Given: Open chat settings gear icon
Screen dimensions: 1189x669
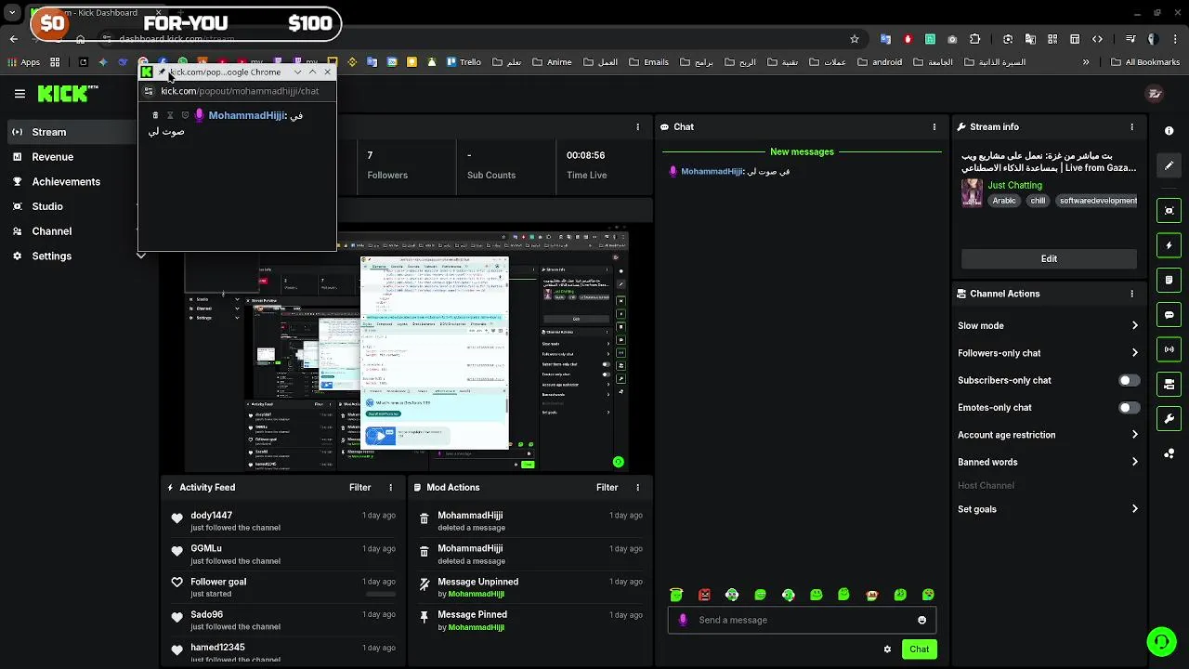Looking at the screenshot, I should [x=887, y=649].
